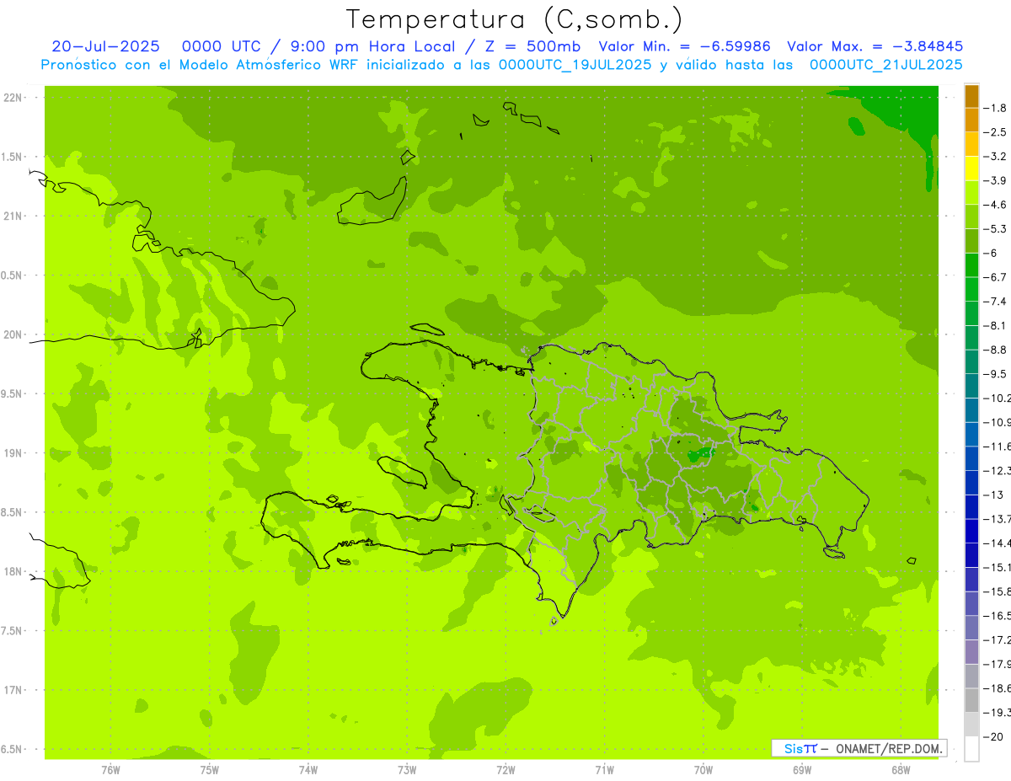Pick the purple swatch between -17.2 and -17.9

[971, 651]
